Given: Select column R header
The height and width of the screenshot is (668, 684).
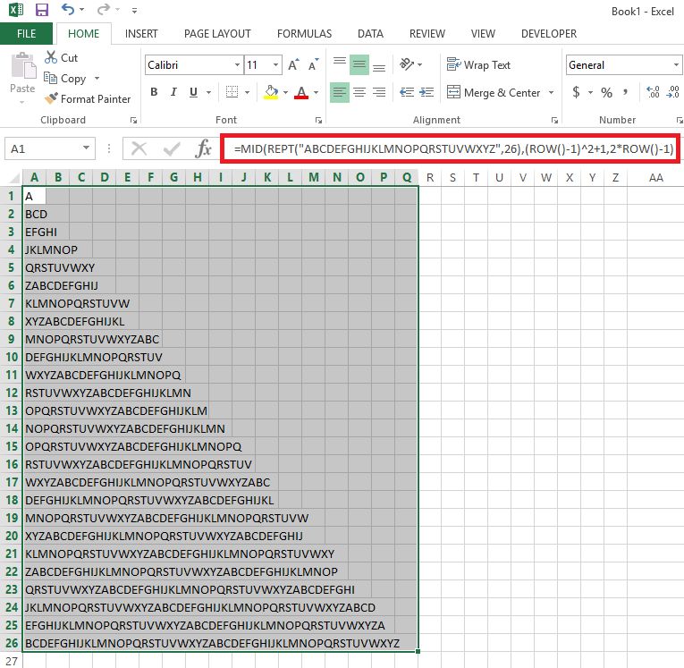Looking at the screenshot, I should coord(430,178).
